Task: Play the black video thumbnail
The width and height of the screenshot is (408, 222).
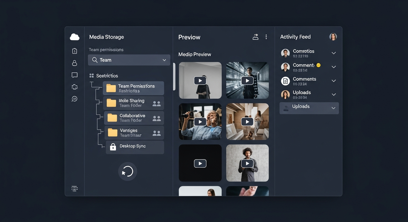Action: click(x=200, y=163)
